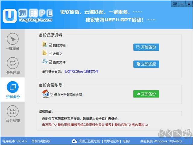Viewport: 193px width, 145px height.
Task: Close the window with the X button
Action: pos(189,4)
